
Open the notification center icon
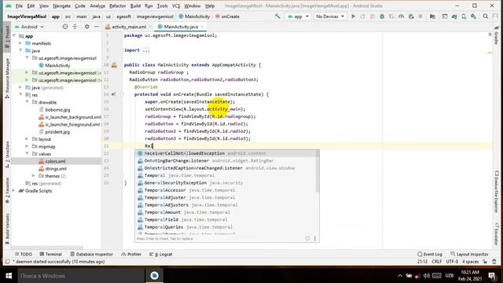[x=492, y=276]
